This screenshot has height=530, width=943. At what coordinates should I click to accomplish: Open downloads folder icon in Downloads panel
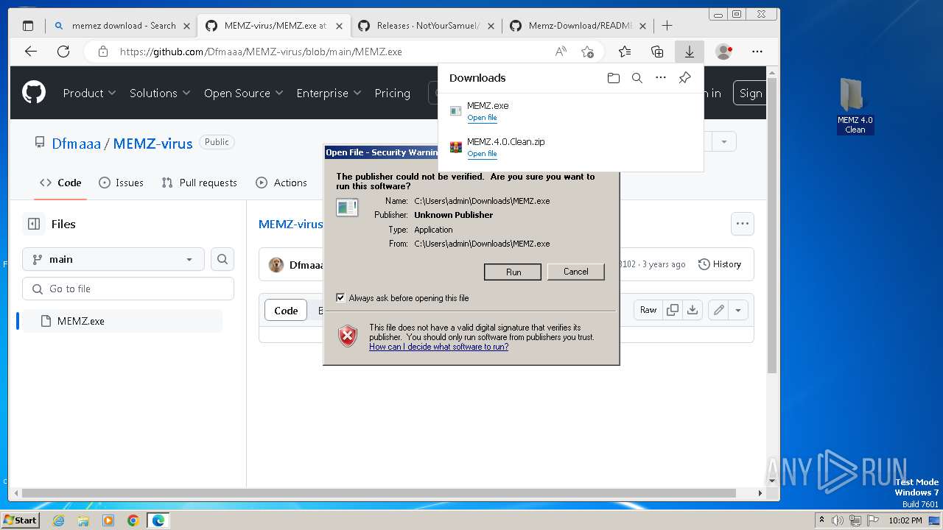[x=614, y=78]
